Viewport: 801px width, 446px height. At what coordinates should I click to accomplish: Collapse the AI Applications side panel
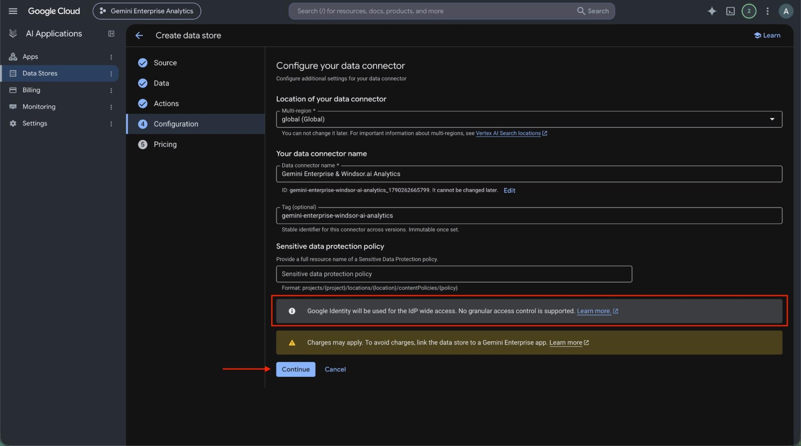(111, 34)
